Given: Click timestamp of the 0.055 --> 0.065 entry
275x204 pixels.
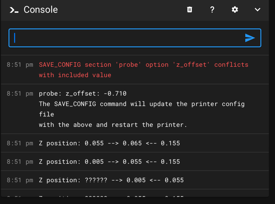Looking at the screenshot, I should click(x=20, y=143).
